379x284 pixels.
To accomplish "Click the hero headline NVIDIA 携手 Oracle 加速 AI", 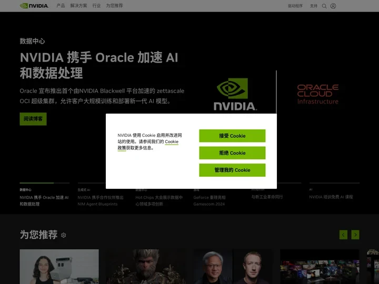I will tap(99, 65).
